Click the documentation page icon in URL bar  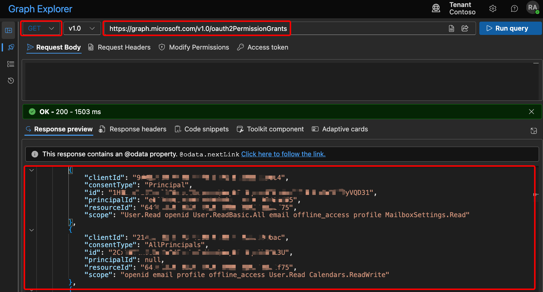pyautogui.click(x=451, y=29)
